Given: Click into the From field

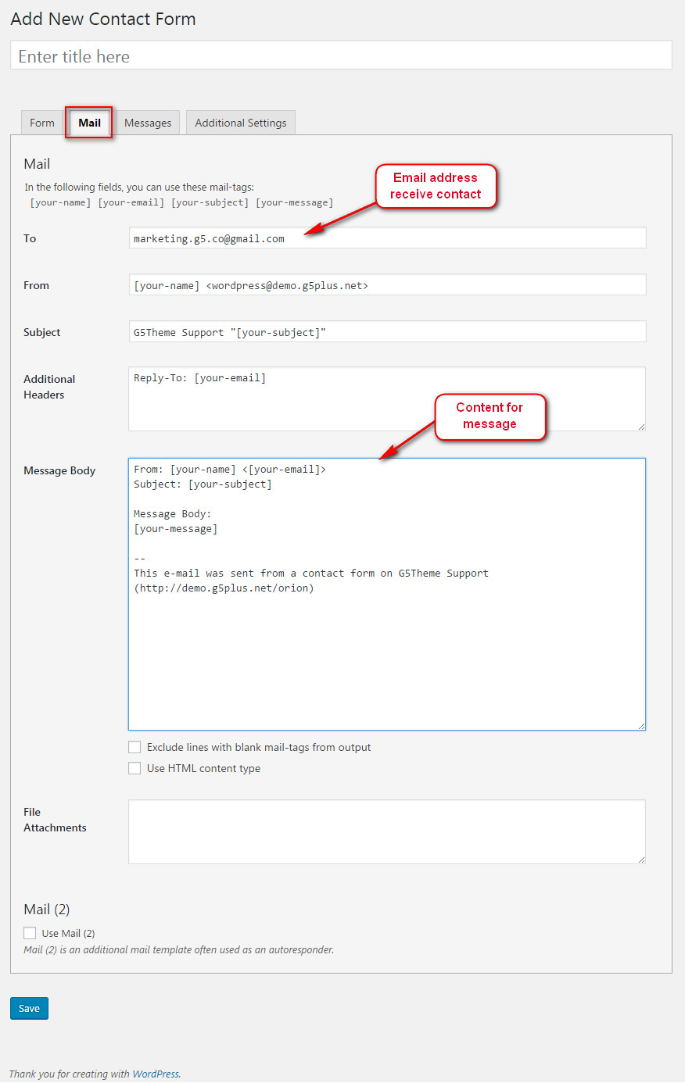Looking at the screenshot, I should tap(387, 285).
